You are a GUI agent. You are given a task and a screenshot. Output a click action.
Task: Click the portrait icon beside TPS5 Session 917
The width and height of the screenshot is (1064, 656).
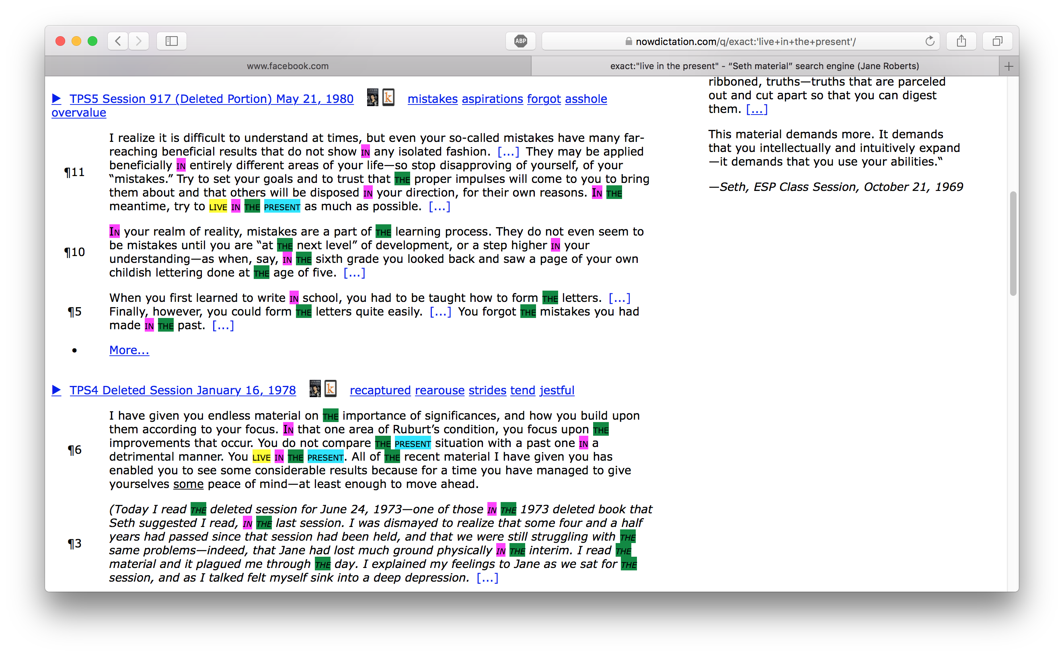pos(372,98)
